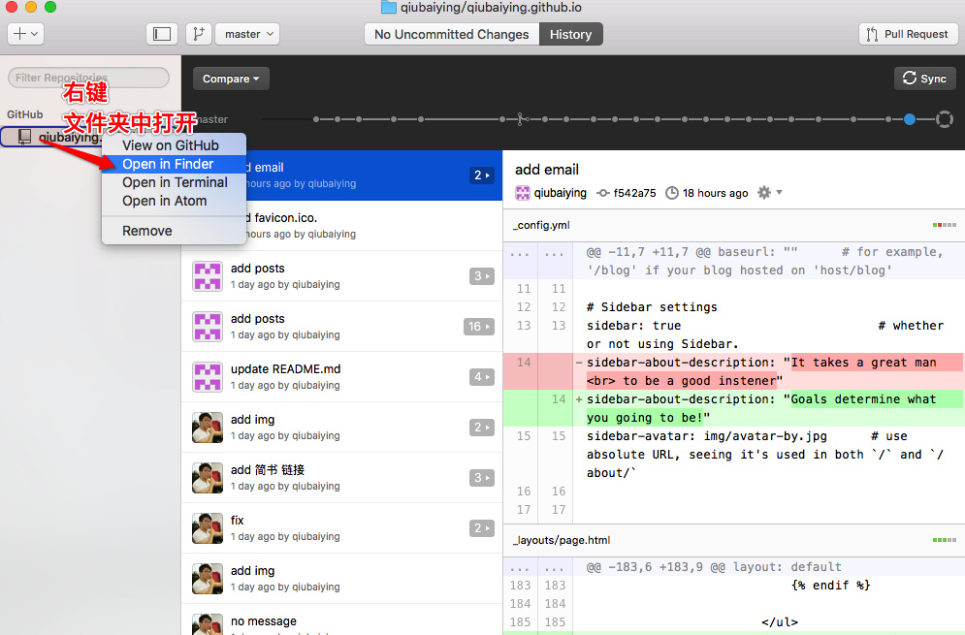Select the blue current commit timeline dot

[910, 119]
